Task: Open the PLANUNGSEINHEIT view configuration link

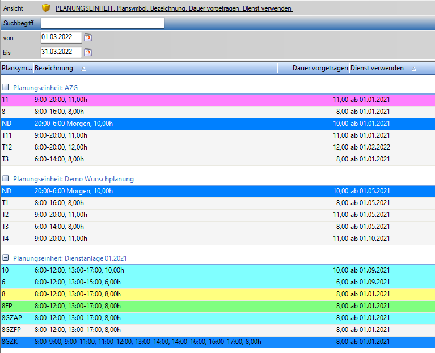Action: 174,9
